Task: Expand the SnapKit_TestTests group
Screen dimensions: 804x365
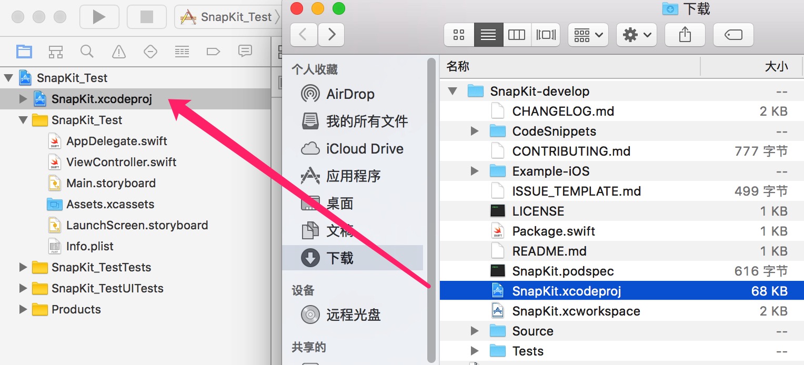Action: point(23,267)
